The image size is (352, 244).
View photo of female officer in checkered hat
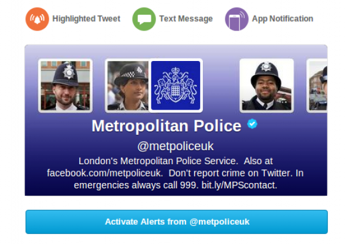(127, 86)
